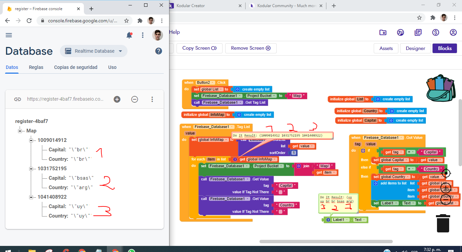Collapse the Map tree node
Viewport: 462px width, 252px height.
click(21, 131)
